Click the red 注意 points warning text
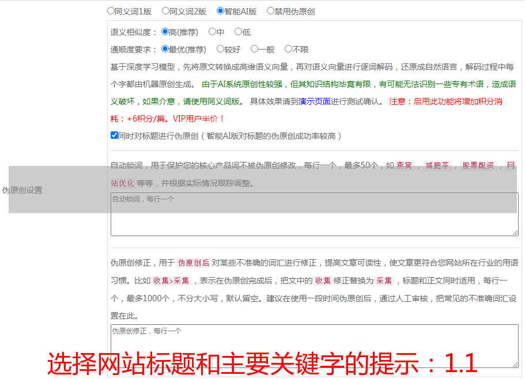Image resolution: width=525 pixels, height=379 pixels. coord(307,110)
